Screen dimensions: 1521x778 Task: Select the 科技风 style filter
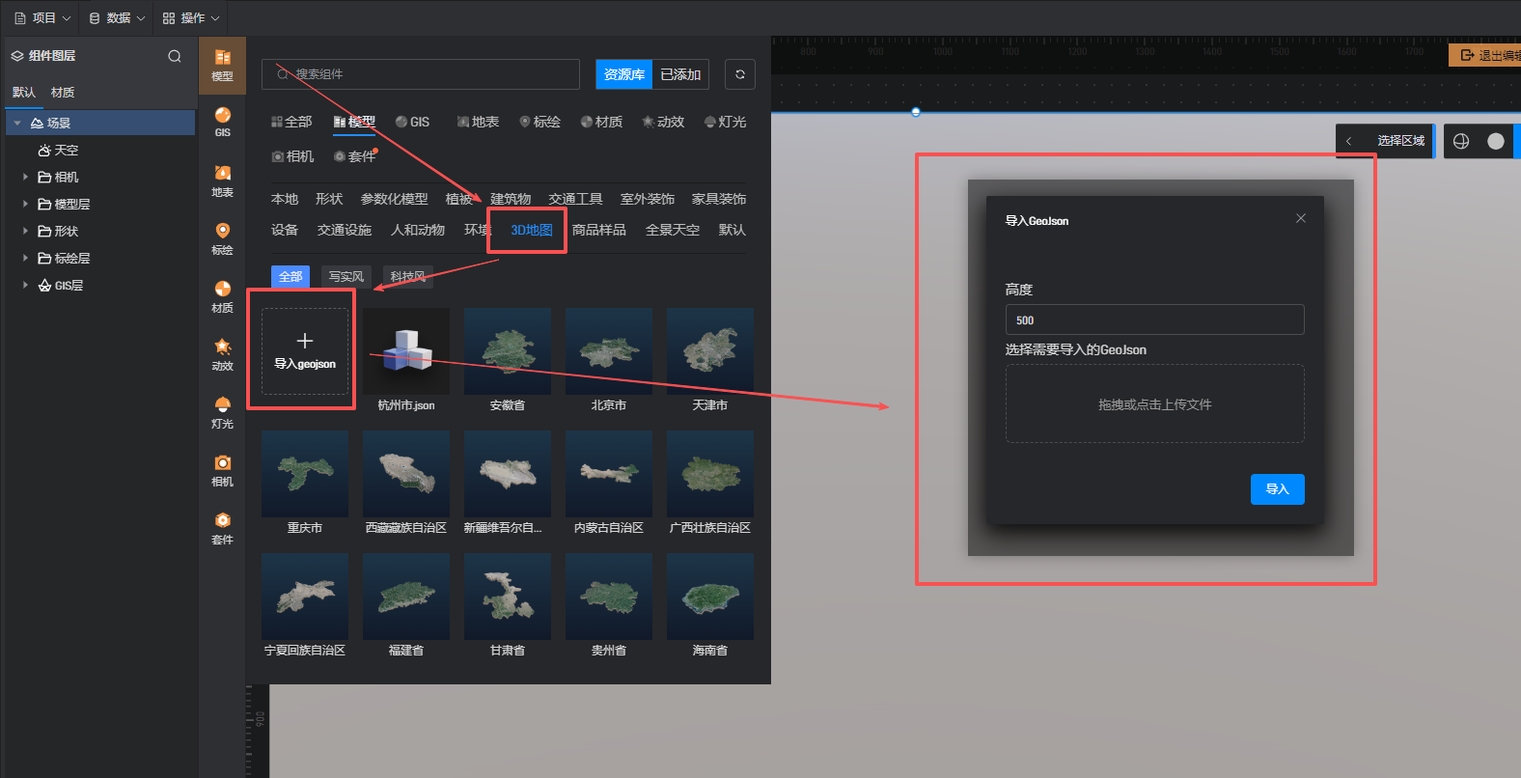(407, 277)
